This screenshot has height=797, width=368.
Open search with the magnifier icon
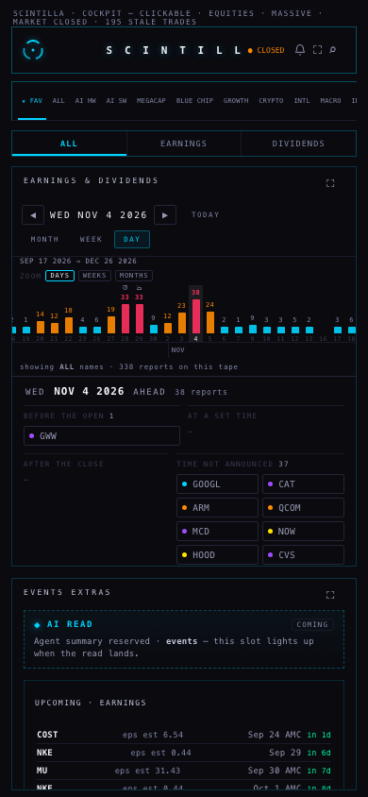click(333, 50)
